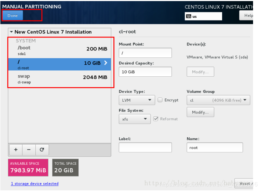Viewport: 261px width, 191px height.
Task: Click the SYSTEM group heading
Action: point(26,41)
